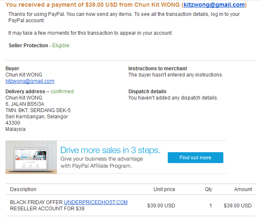Click the Delivery address heading
This screenshot has width=261, height=217.
coord(25,92)
